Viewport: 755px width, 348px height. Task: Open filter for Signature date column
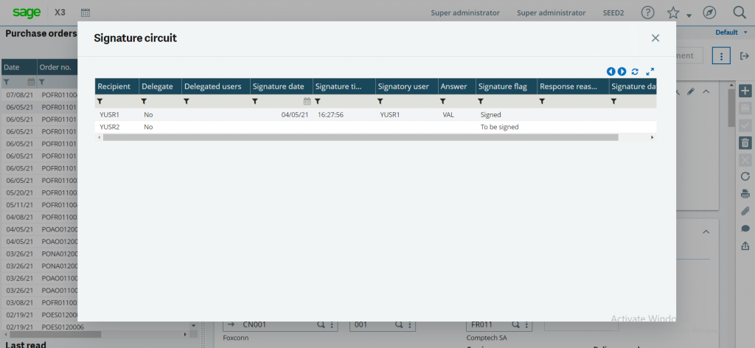pyautogui.click(x=254, y=101)
